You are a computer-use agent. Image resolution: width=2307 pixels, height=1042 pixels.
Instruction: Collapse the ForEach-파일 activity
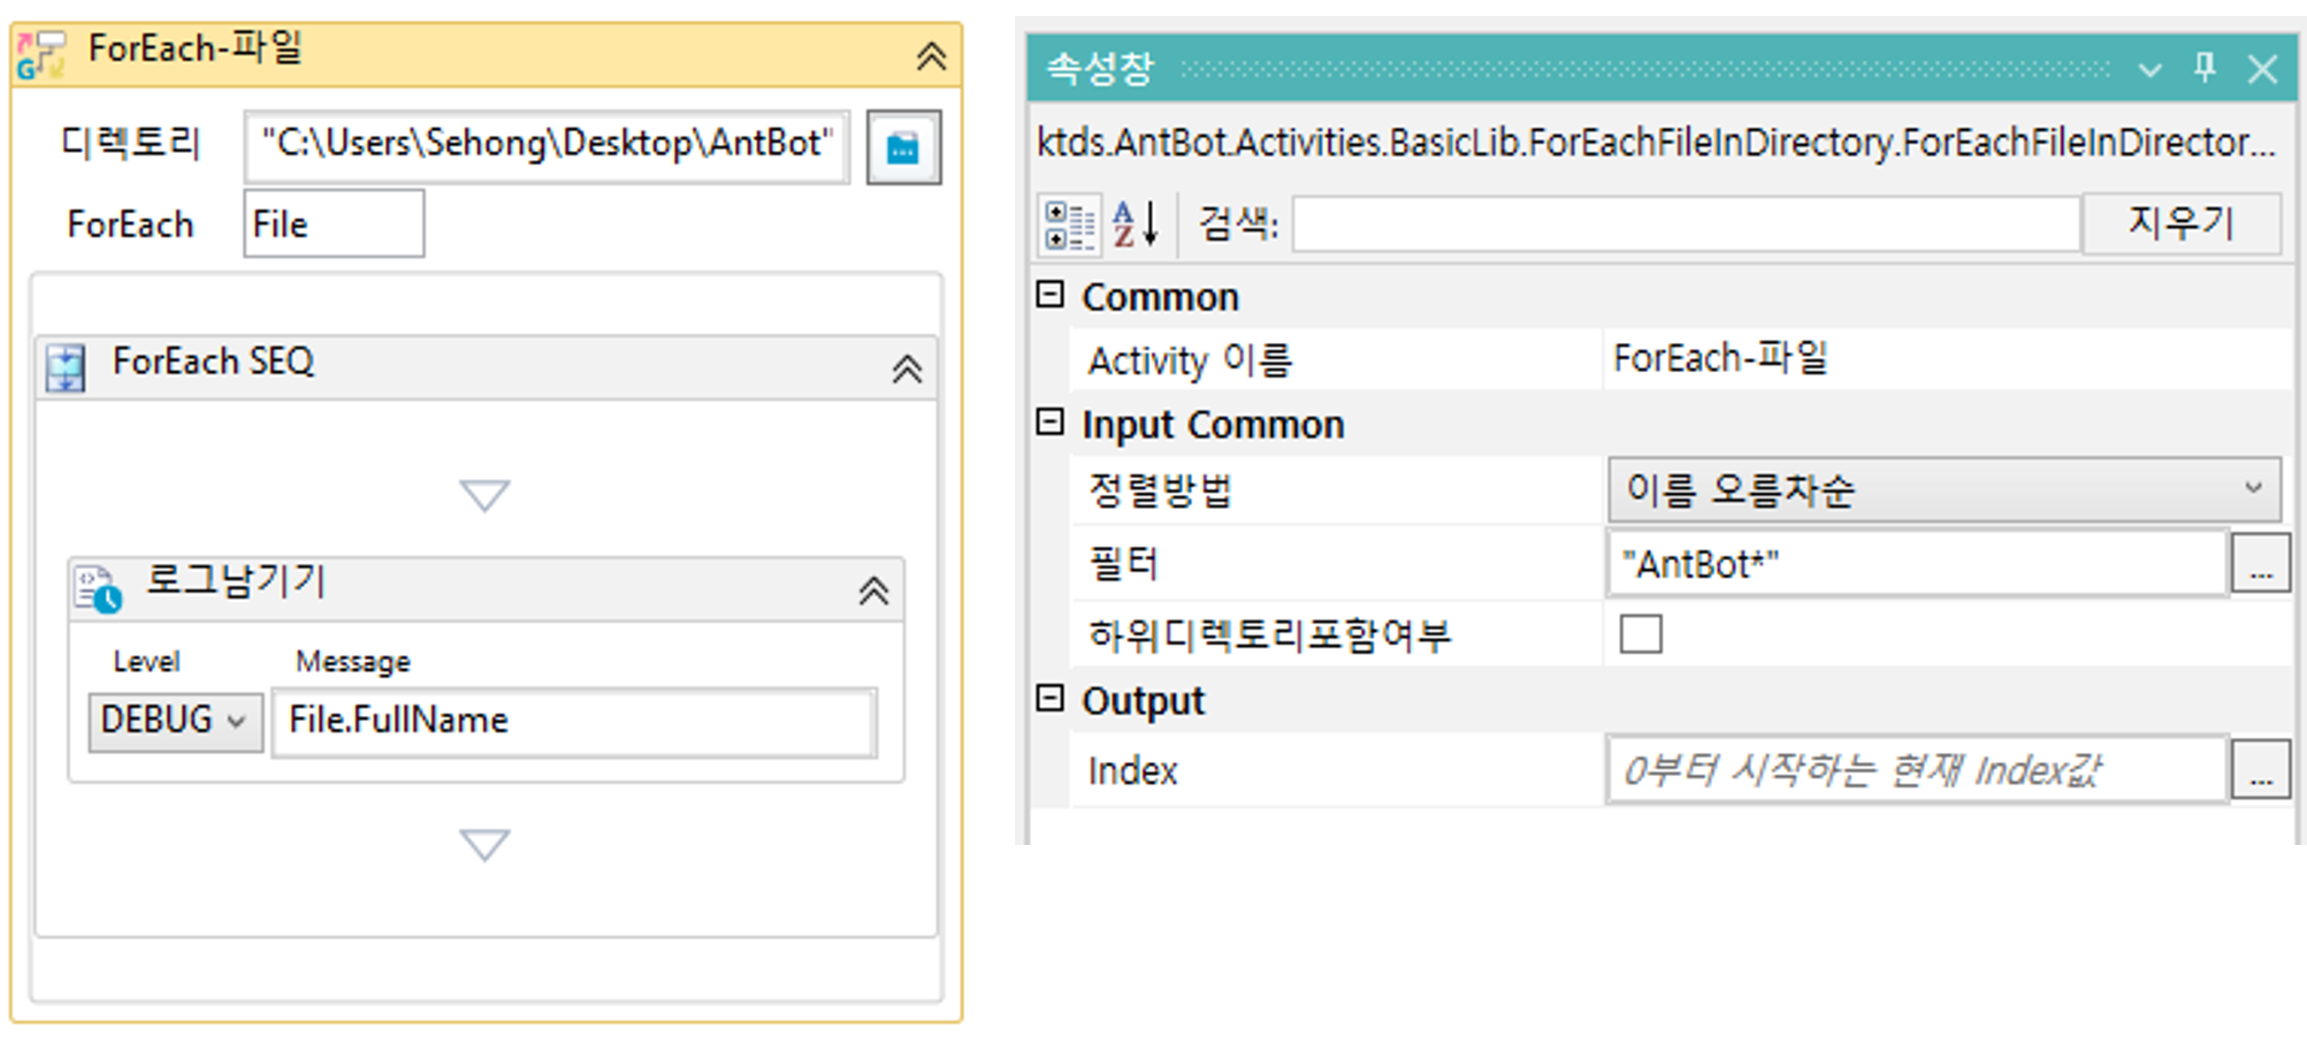[x=931, y=57]
